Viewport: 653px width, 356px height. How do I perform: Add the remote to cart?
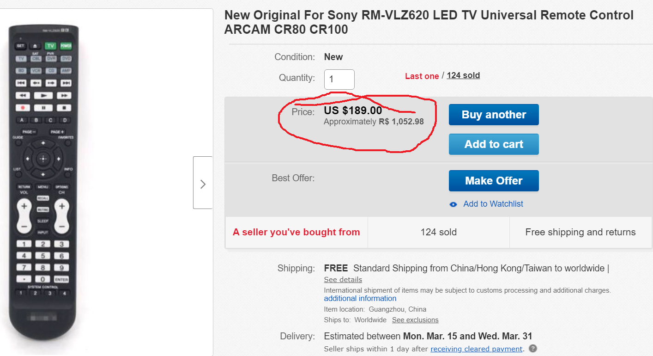494,144
